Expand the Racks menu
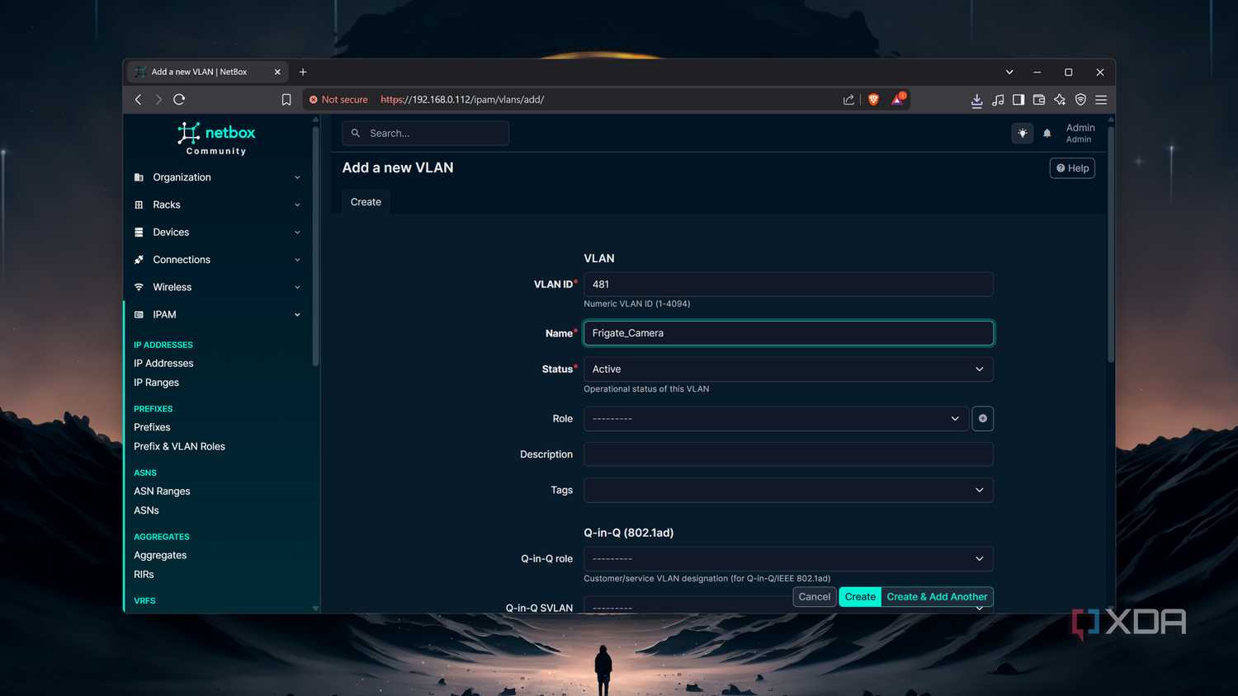 (218, 205)
